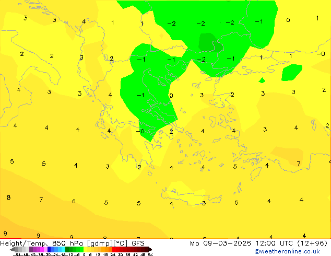The height and width of the screenshot is (256, 331).
Task: Click the 'GFS' model label
Action: pyautogui.click(x=138, y=243)
